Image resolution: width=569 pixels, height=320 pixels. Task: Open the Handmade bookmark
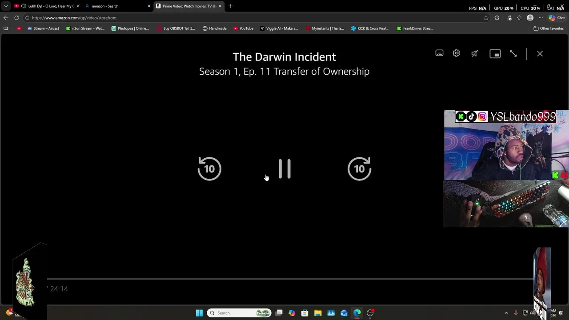click(215, 28)
